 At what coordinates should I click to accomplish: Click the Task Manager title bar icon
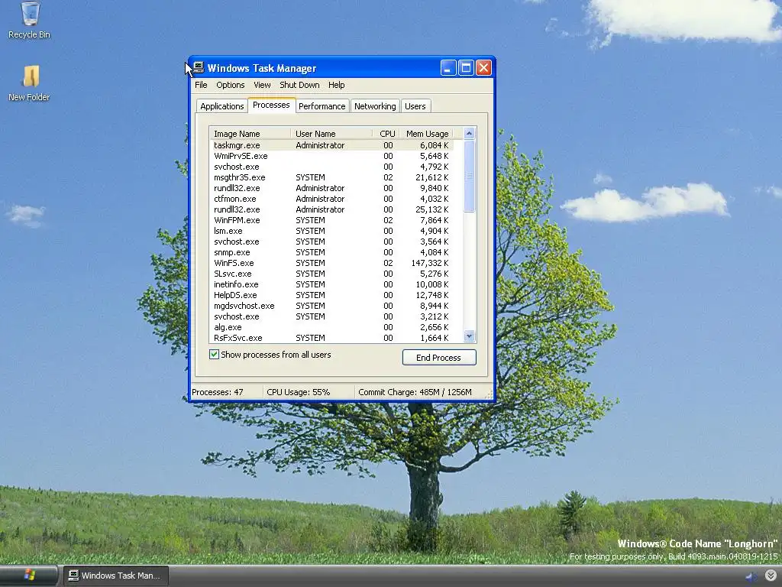tap(199, 67)
